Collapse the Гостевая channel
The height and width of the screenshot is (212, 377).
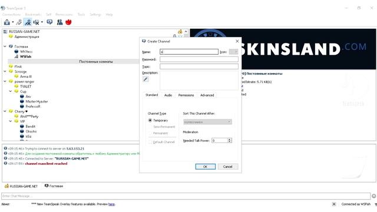(5, 47)
